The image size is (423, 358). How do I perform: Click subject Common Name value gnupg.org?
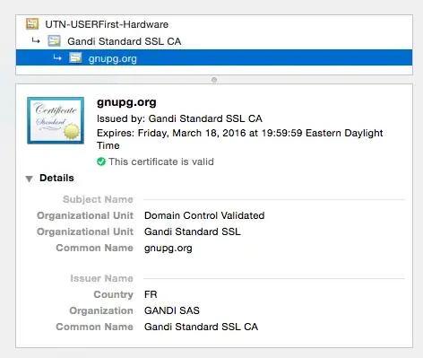[x=168, y=249]
